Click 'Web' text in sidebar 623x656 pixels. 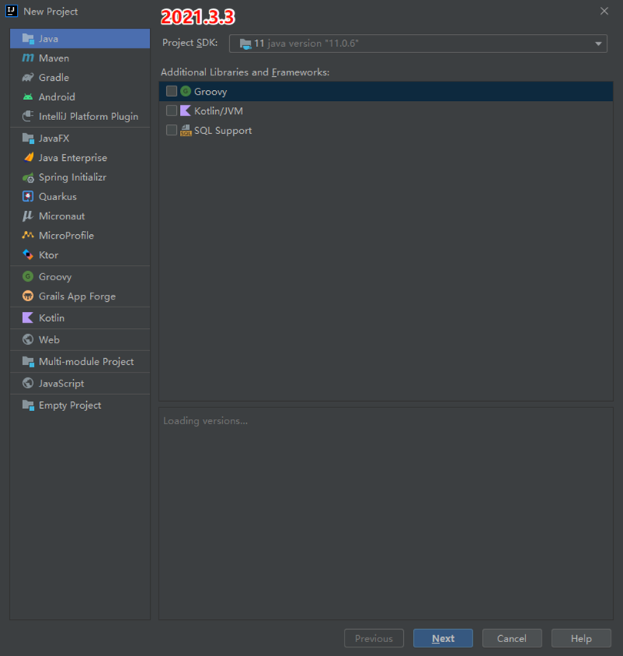coord(49,340)
